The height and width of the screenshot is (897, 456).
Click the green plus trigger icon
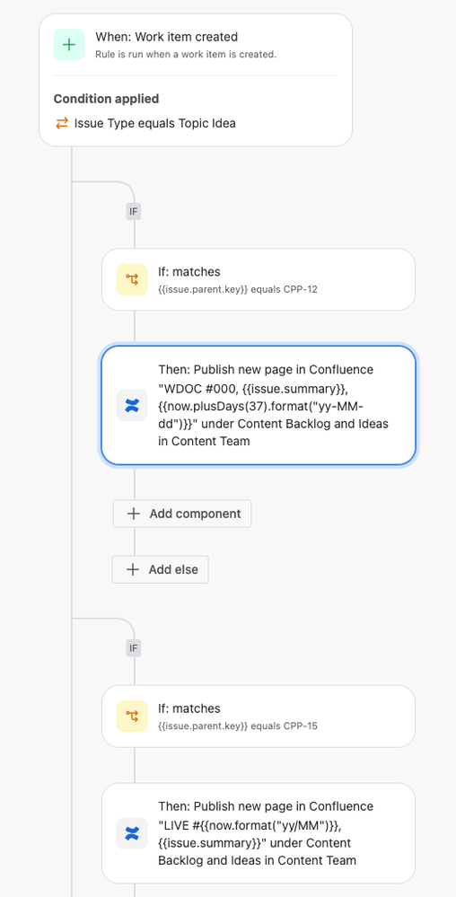[68, 45]
